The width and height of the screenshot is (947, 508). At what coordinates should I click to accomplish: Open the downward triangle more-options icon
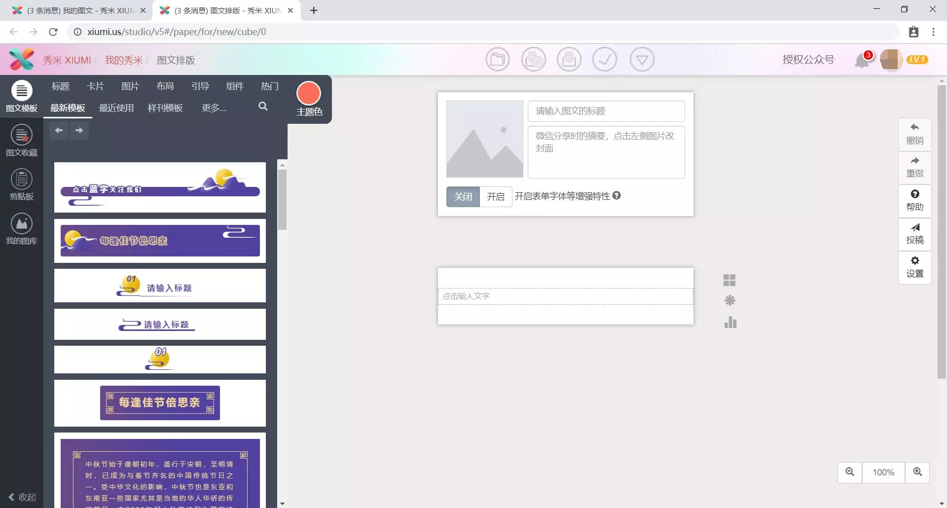pyautogui.click(x=642, y=60)
